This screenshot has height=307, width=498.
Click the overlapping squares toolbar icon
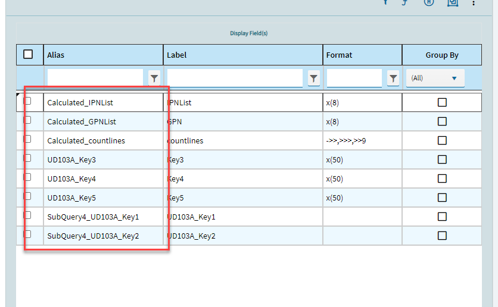pyautogui.click(x=453, y=2)
